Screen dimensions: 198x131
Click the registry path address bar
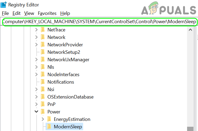100,22
